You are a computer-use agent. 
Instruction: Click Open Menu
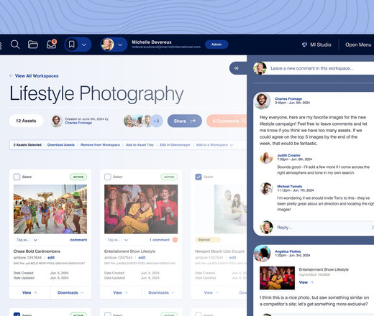(358, 45)
